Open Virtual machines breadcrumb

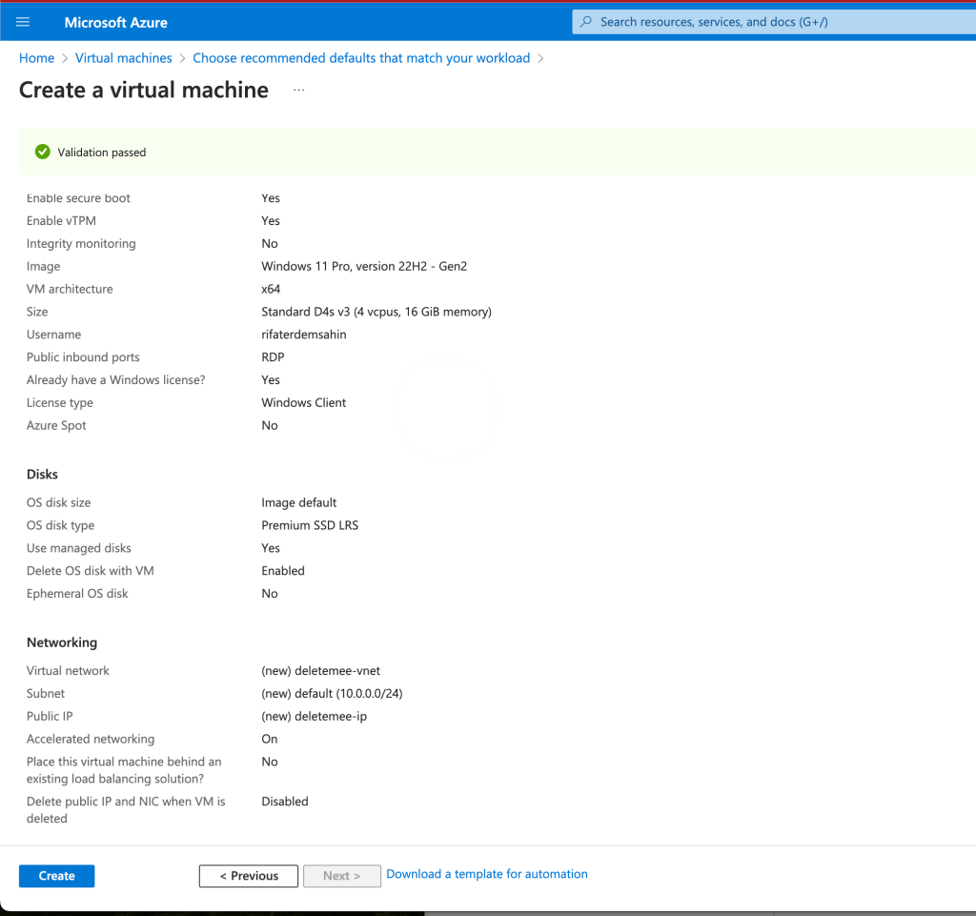point(123,58)
